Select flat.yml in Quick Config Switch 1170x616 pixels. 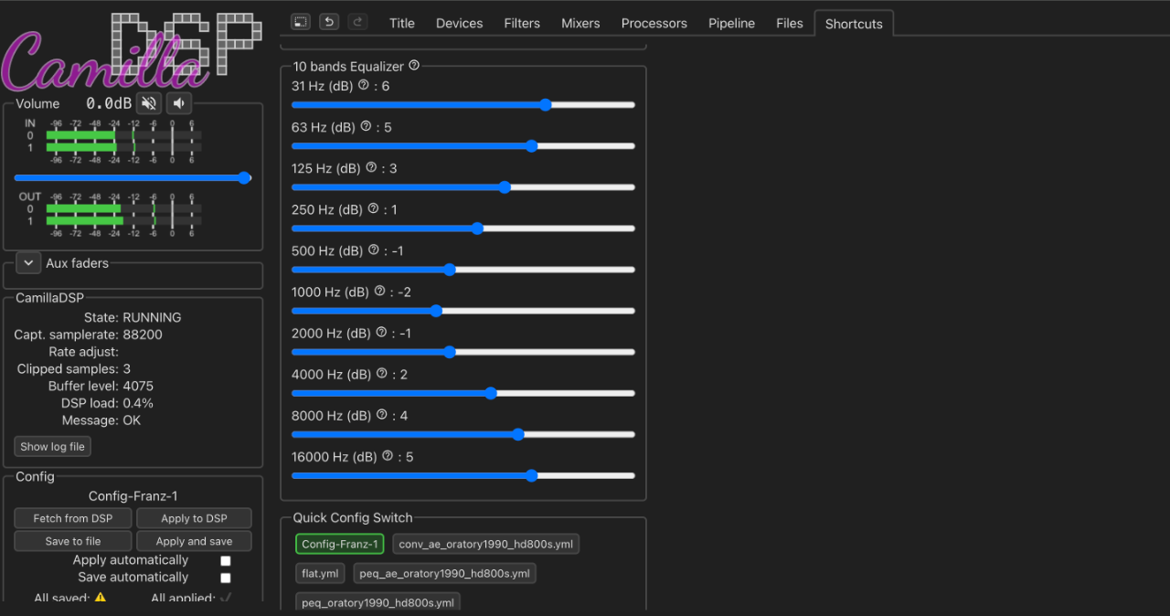(x=320, y=574)
